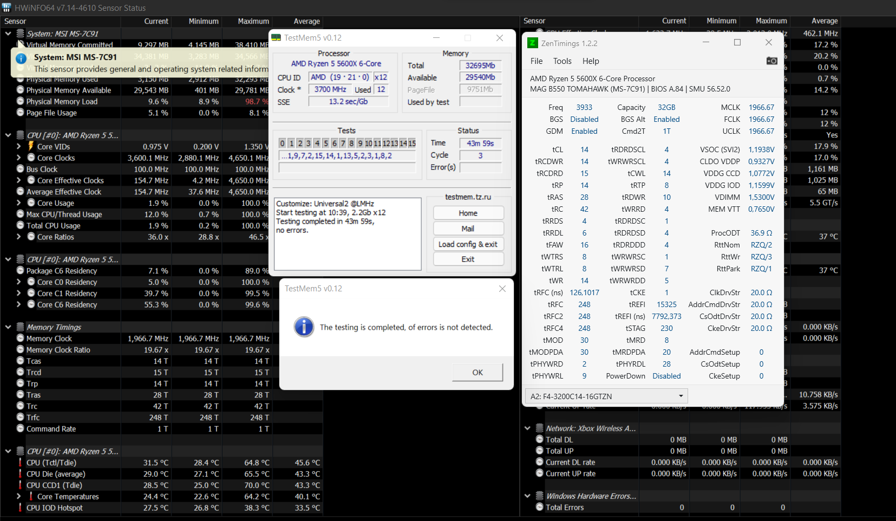Click the Home button in TestMem5
Screen dimensions: 896x521
[468, 213]
